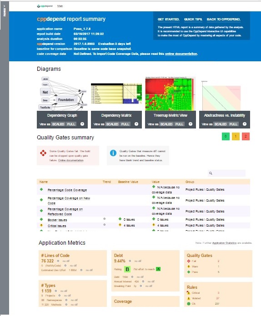This screenshot has width=261, height=316.
Task: Click baseline '4 issues' warning icon
Action: pyautogui.click(x=120, y=225)
